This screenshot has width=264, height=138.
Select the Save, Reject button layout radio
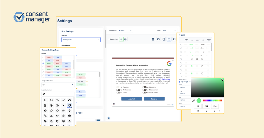coord(43,60)
